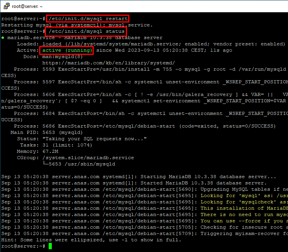Screen dimensions: 288x252
Task: Click 'Taking your SQL requests now...' status
Action: point(95,139)
